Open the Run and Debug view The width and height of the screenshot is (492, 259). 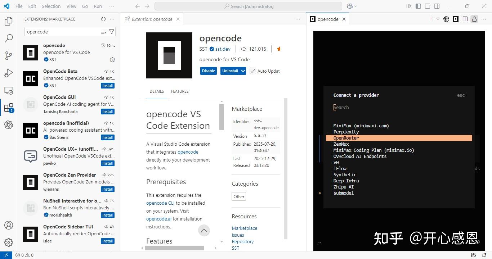(9, 73)
